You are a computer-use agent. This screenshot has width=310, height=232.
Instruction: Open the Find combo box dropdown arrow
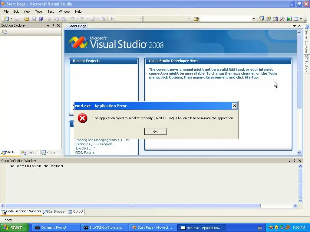point(254,19)
